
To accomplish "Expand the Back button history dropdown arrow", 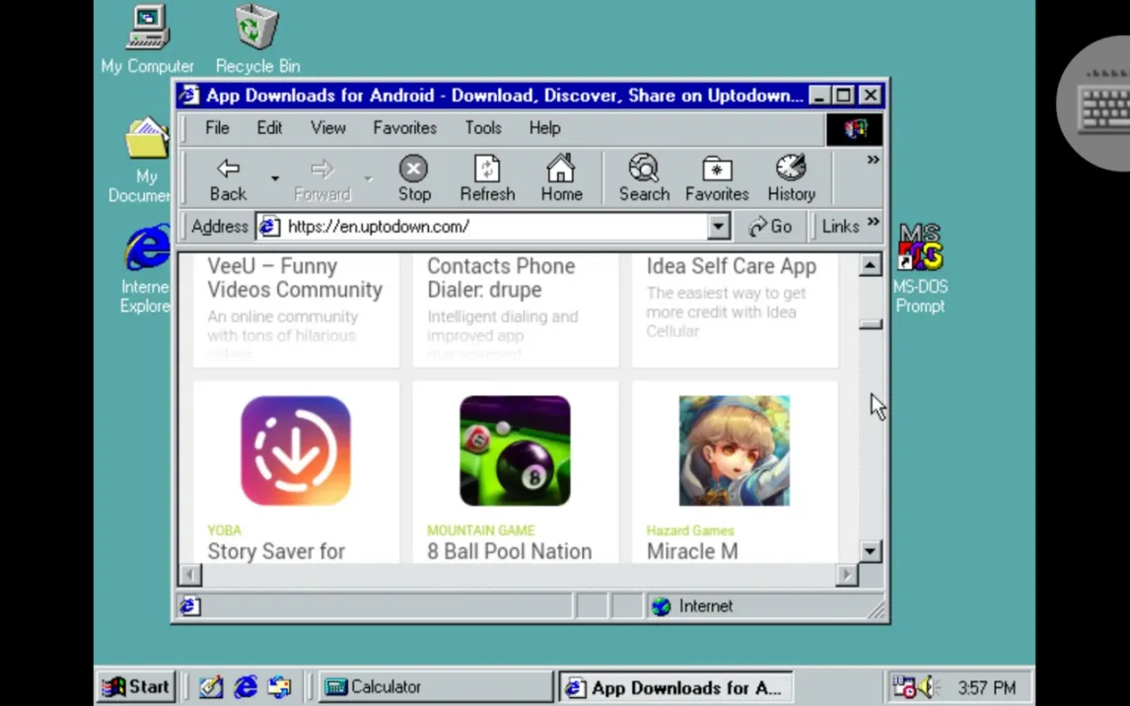I will 274,178.
